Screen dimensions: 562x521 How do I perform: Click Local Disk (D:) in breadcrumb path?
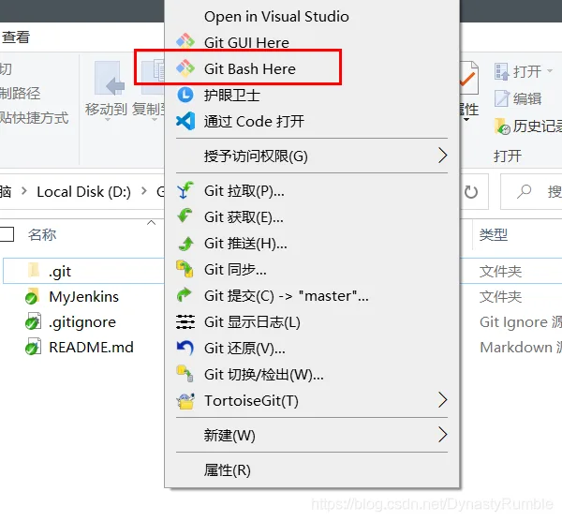point(84,192)
